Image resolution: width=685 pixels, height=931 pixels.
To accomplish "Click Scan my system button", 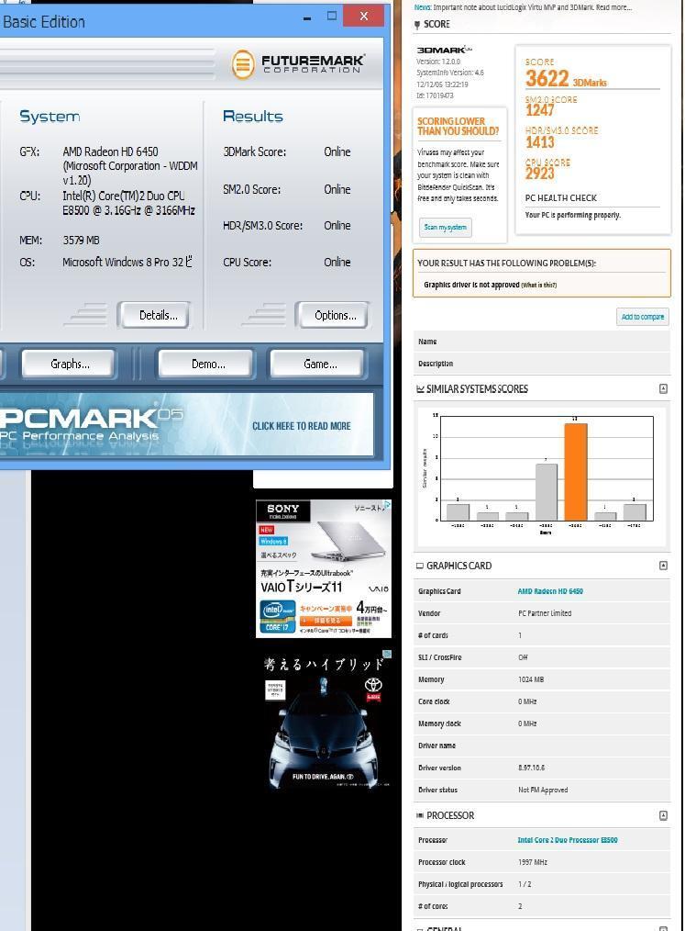I will coord(446,228).
